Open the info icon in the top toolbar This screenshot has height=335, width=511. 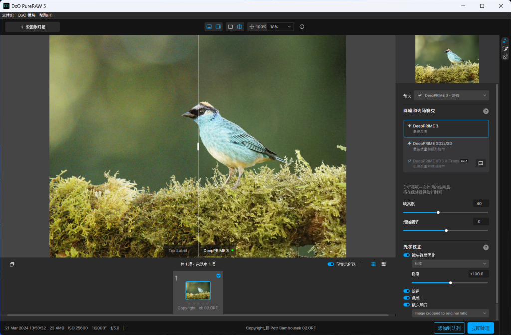(302, 27)
